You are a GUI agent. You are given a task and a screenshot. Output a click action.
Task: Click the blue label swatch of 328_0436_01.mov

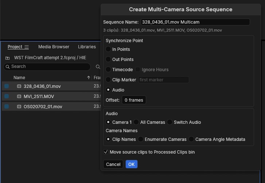[7, 86]
